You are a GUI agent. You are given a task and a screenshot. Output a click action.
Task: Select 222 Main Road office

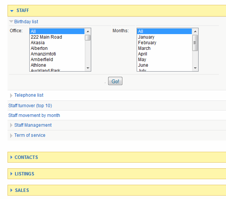coord(46,37)
